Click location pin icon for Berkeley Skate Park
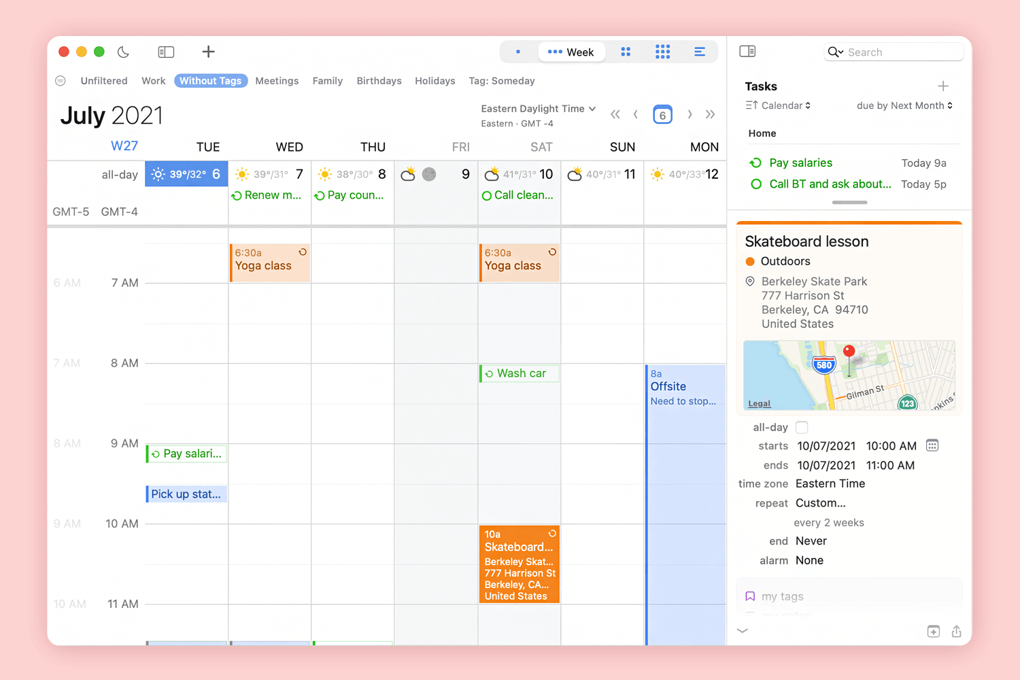Screen dimensions: 1020x680 pos(750,282)
